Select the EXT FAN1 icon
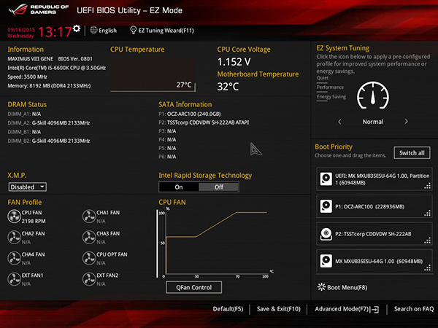Image resolution: width=438 pixels, height=328 pixels. 14,279
